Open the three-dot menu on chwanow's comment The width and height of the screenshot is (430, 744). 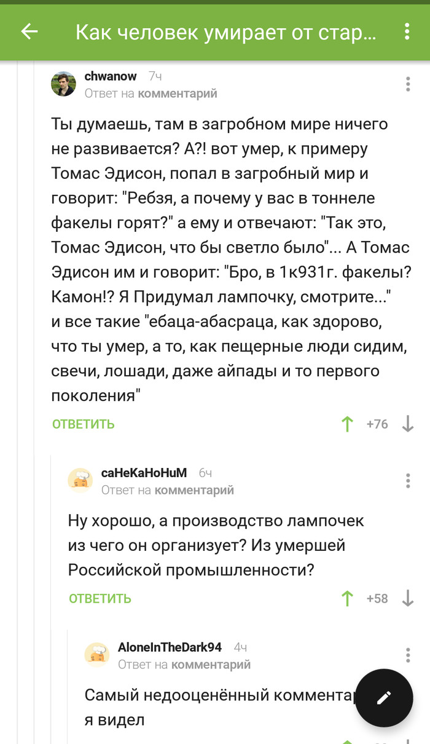(407, 83)
